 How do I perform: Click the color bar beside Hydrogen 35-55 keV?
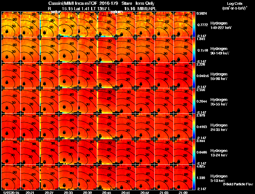[x=194, y=101]
